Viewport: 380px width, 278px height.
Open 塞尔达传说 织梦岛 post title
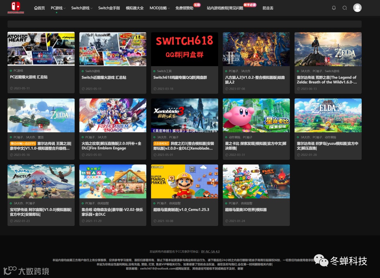[x=328, y=146]
